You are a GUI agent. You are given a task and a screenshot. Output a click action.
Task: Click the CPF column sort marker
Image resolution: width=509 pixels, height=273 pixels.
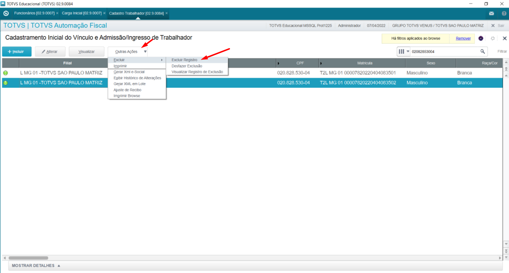click(x=278, y=63)
